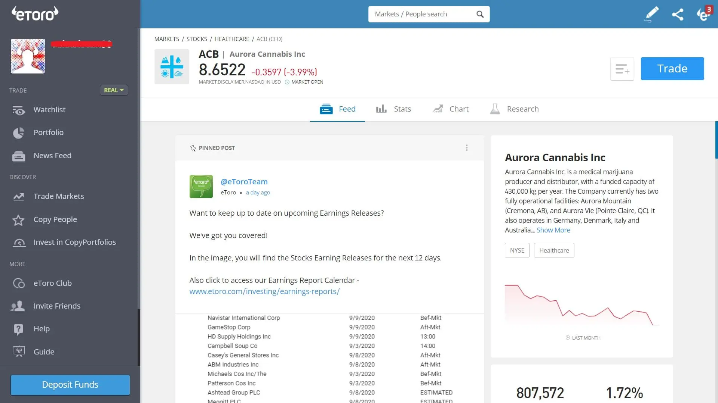Viewport: 718px width, 403px height.
Task: Expand description with Show More
Action: click(553, 230)
